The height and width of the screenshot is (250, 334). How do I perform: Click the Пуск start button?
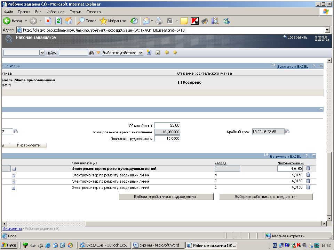9,245
